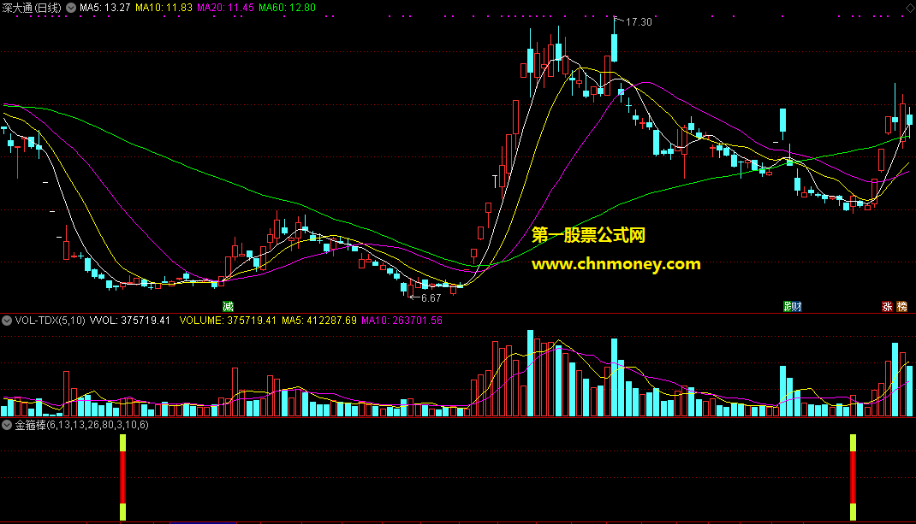Screen dimensions: 916x524
Task: Click the green 跌 event marker
Action: [x=788, y=306]
